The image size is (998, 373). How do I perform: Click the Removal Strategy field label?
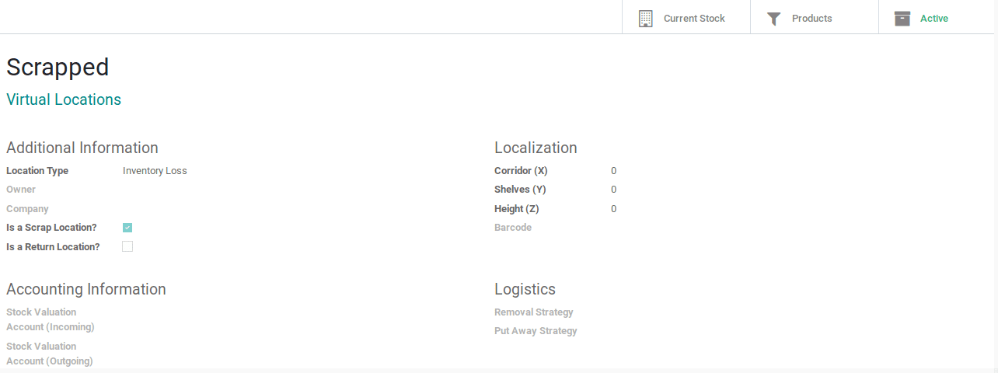[534, 312]
